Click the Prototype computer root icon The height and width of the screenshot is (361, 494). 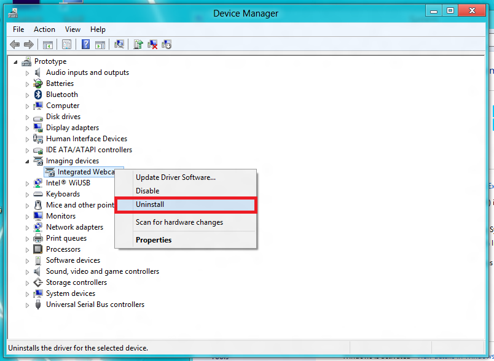[26, 61]
